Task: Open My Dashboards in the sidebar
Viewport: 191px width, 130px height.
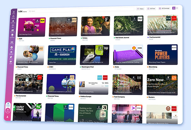Action: [x=12, y=36]
